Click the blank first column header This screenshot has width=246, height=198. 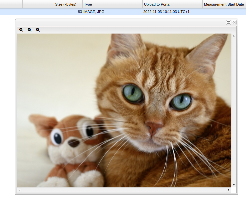click(11, 4)
